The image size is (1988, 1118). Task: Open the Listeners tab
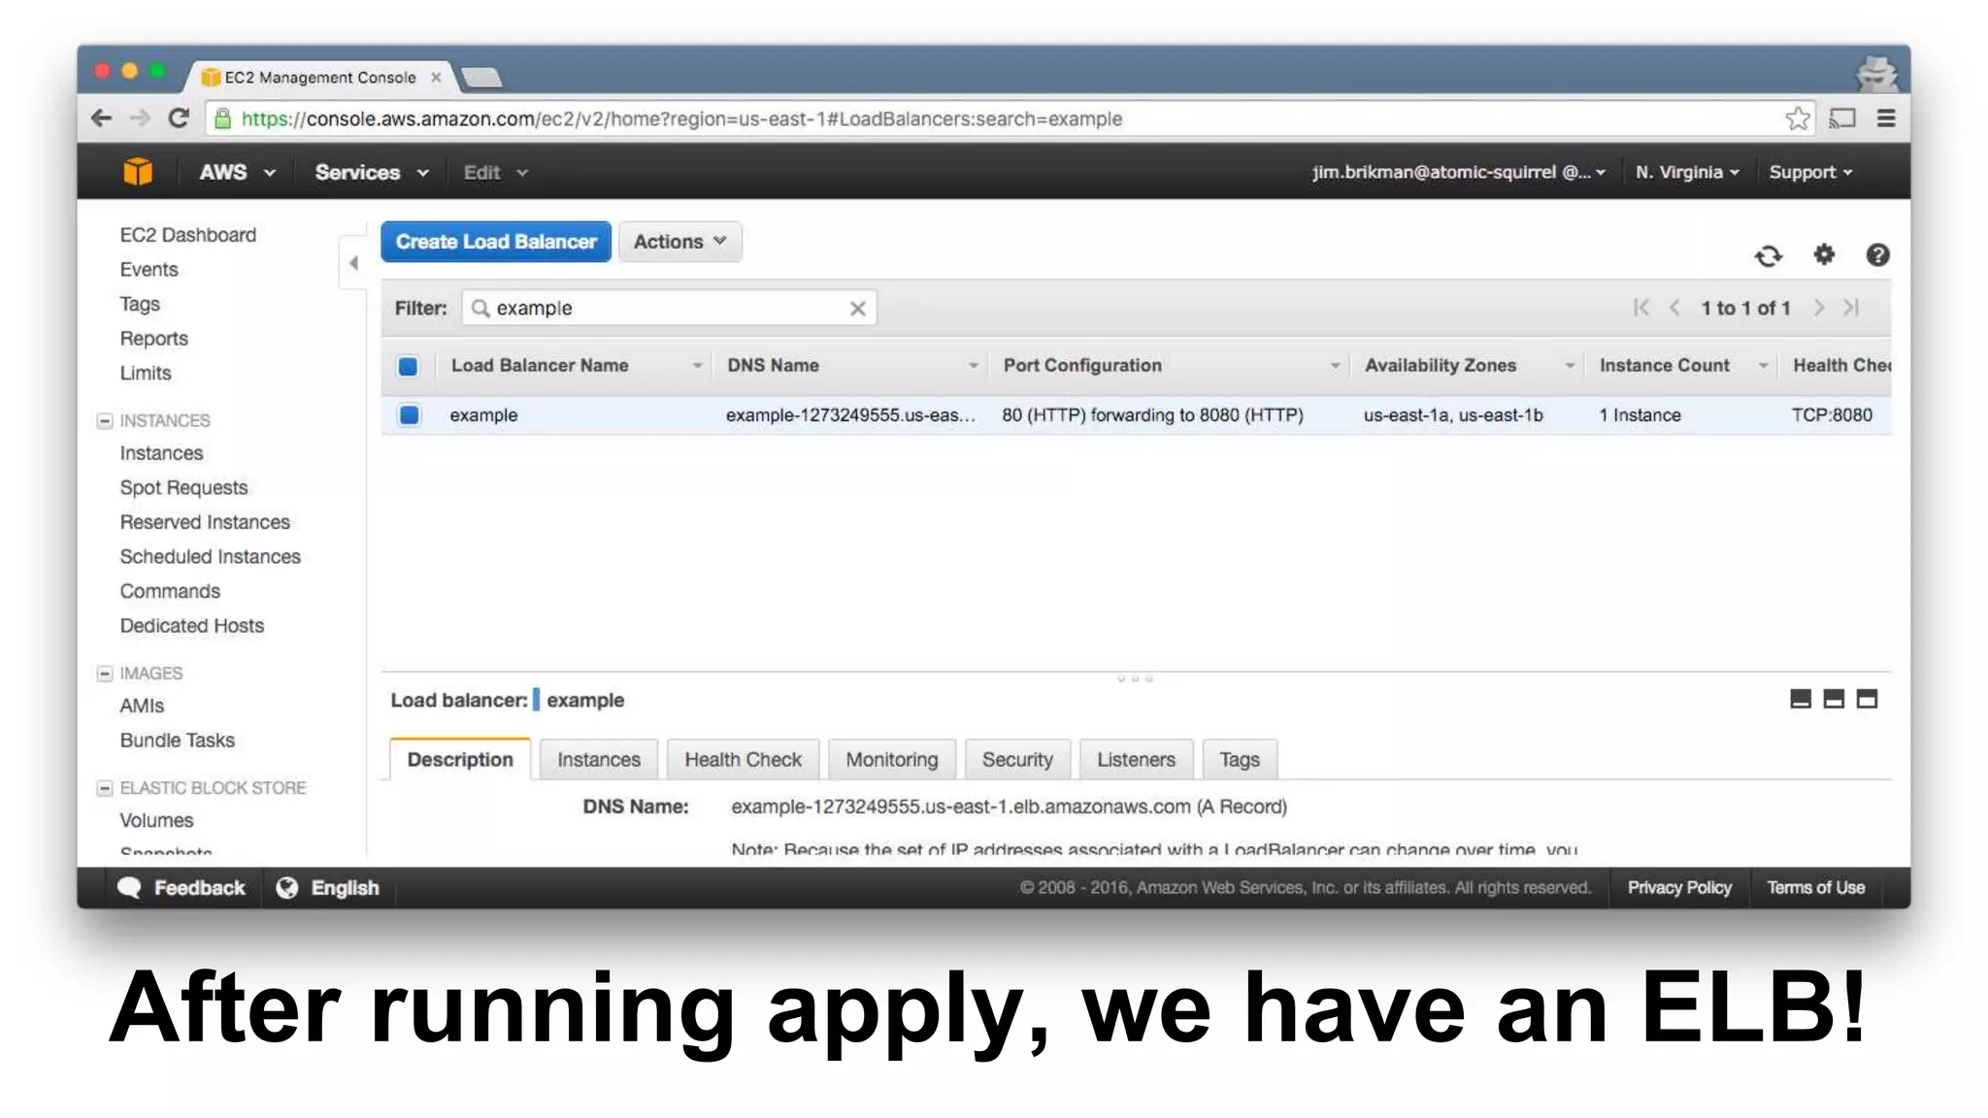pos(1135,760)
